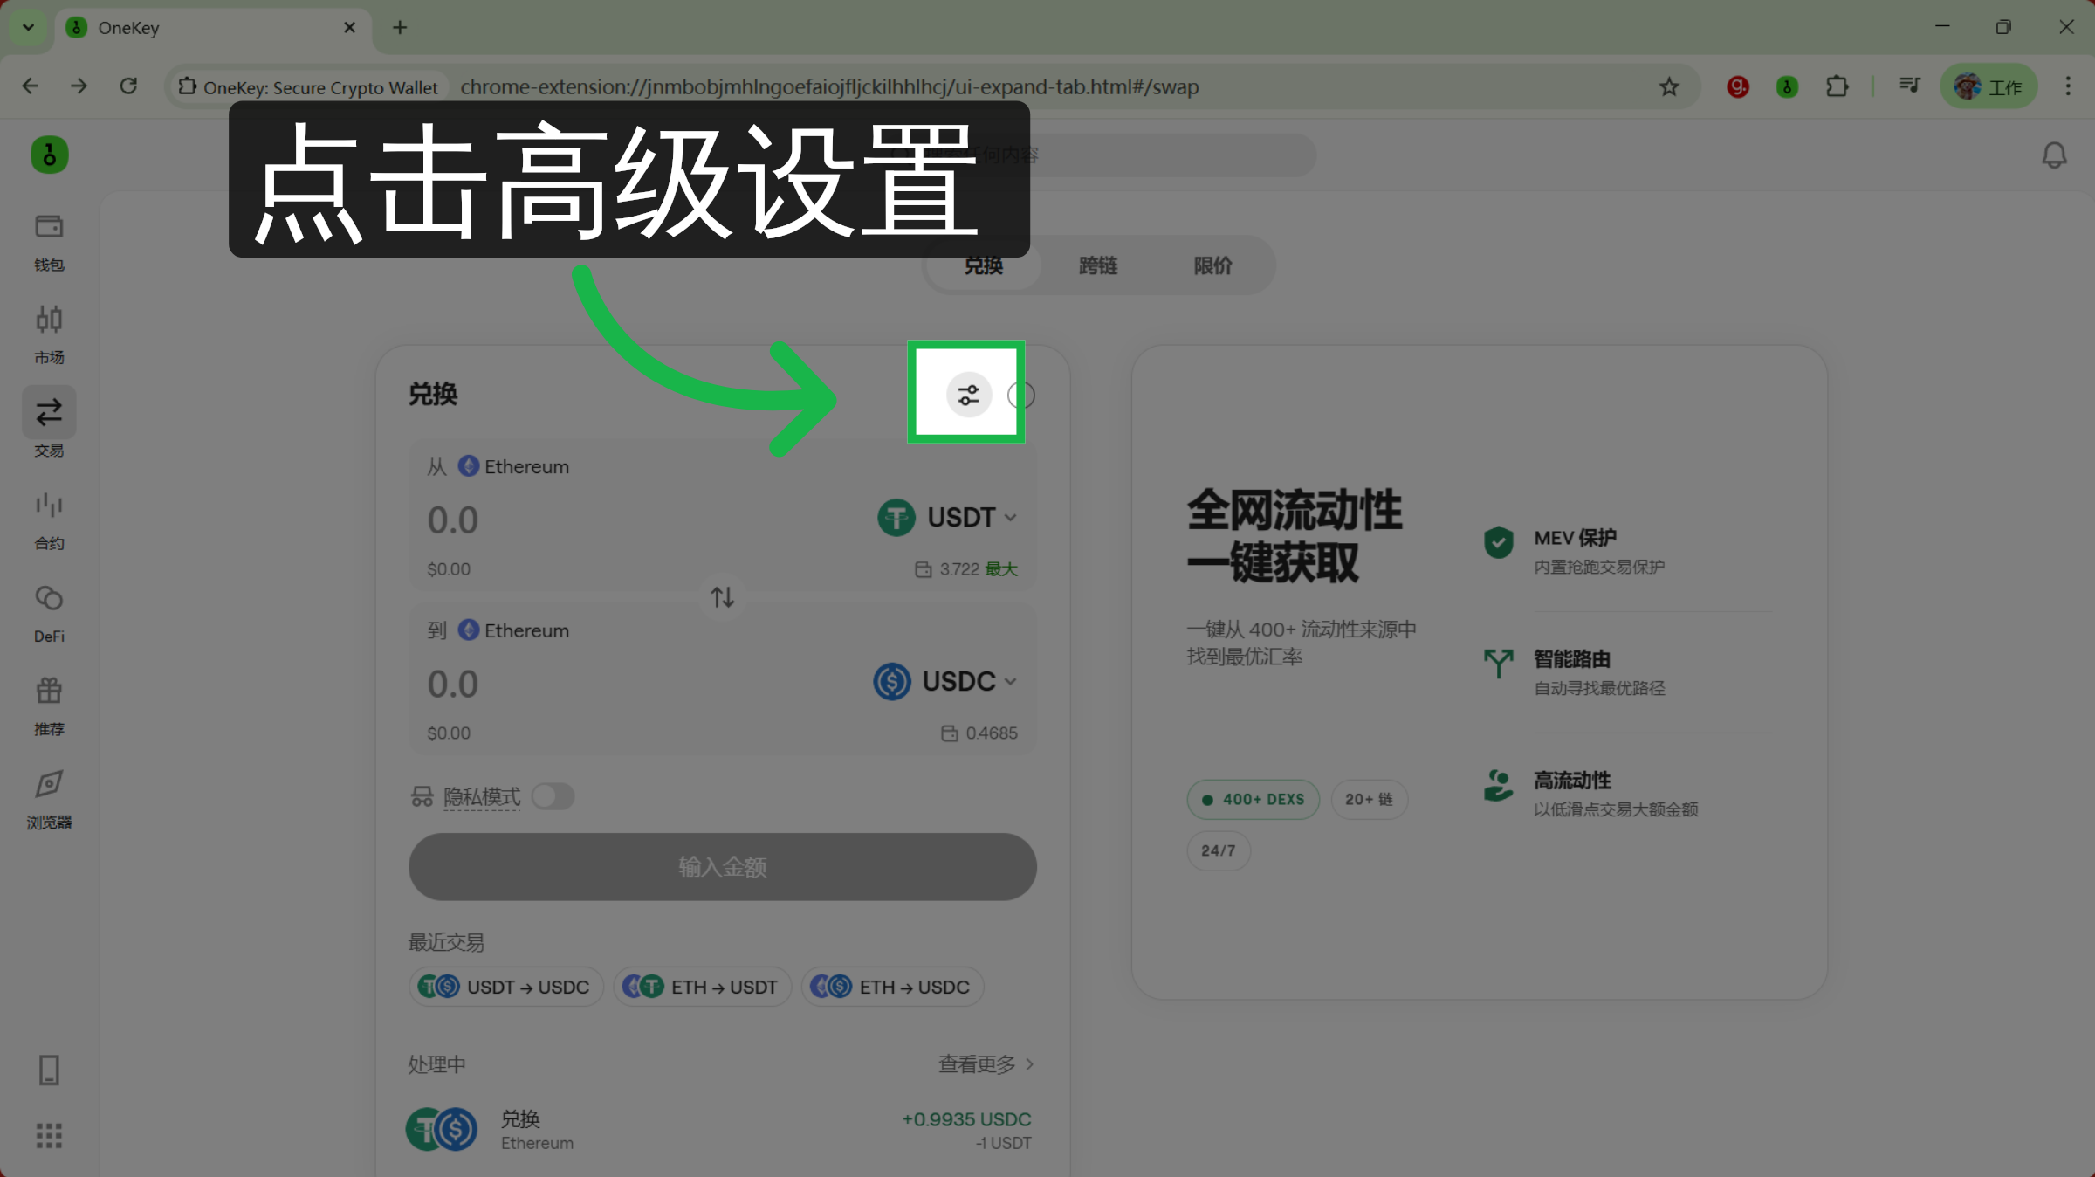This screenshot has height=1177, width=2095.
Task: Open the OneKey extension icon in Chrome toolbar
Action: tap(1787, 86)
